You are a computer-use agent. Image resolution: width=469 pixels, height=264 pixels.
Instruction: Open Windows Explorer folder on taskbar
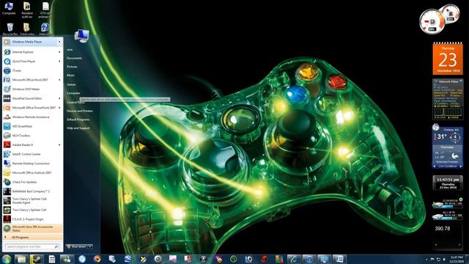coord(21,259)
